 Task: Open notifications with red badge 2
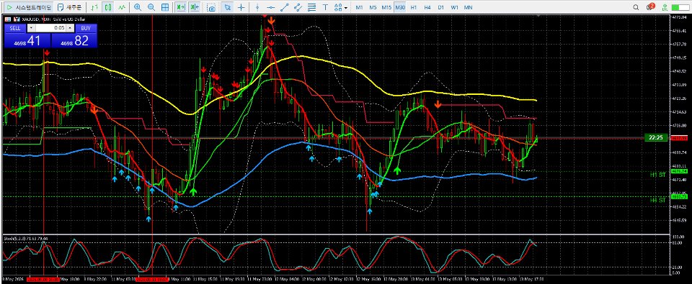tap(650, 7)
